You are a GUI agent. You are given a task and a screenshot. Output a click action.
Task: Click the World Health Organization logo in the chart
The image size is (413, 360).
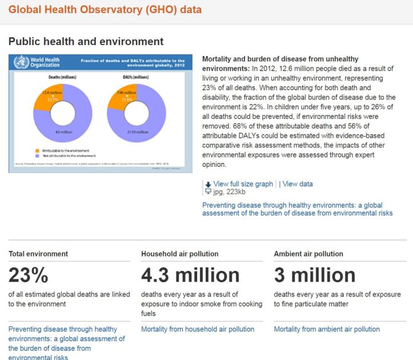[x=34, y=62]
